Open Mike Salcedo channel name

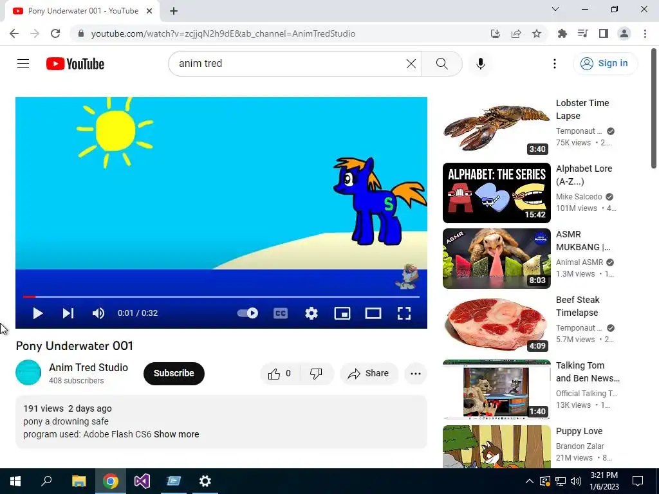coord(579,197)
